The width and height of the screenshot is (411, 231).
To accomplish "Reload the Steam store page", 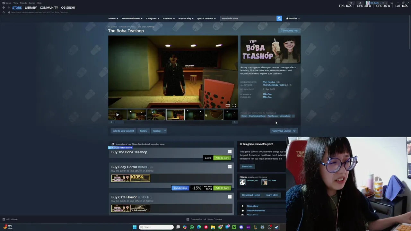I will point(4,12).
